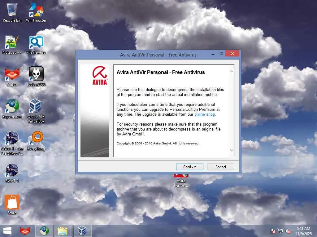Screen dimensions: 317x237
Task: Switch to VirtualBox taskbar button
Action: 82,231
